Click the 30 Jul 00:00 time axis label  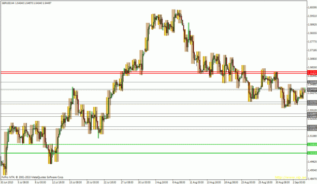144,182
